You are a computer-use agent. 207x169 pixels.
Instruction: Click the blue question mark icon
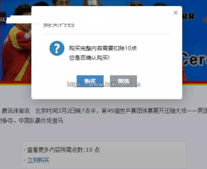(x=57, y=48)
